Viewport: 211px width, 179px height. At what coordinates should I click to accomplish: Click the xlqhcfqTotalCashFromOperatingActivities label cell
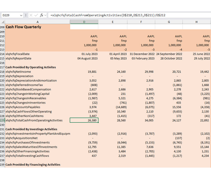38,120
